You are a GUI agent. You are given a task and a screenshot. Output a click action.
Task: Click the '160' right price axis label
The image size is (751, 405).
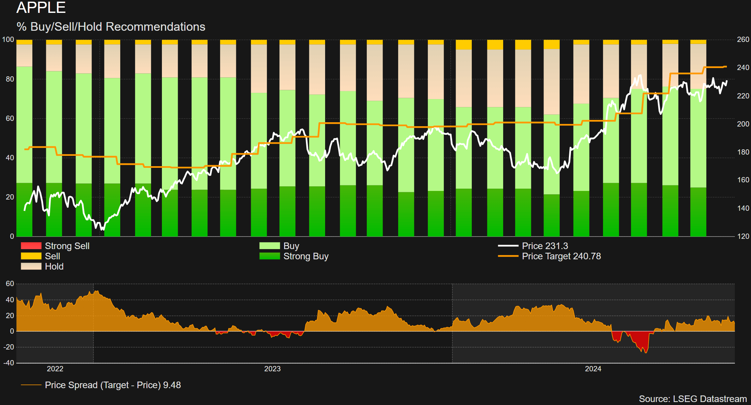(743, 180)
